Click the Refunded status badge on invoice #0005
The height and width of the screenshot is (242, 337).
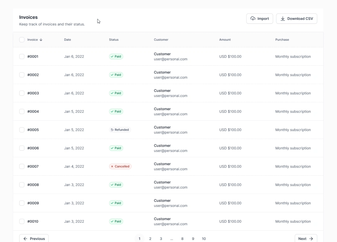pos(120,130)
